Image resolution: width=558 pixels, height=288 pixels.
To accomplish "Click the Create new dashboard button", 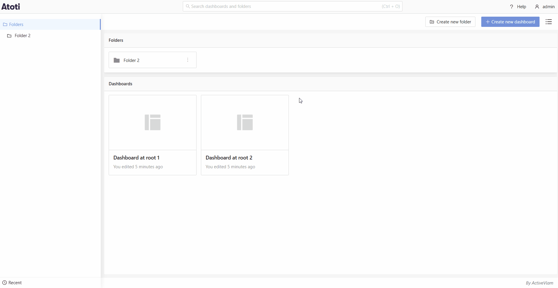I will [510, 22].
